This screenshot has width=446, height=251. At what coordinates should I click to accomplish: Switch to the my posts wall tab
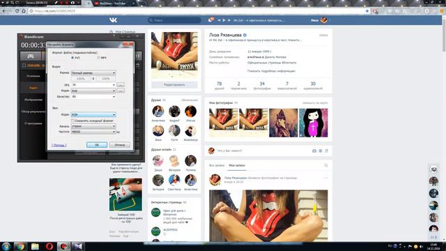pyautogui.click(x=237, y=165)
